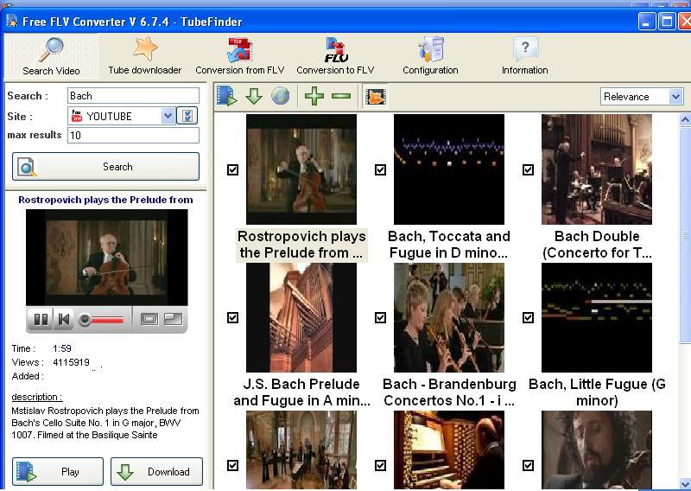Click the preview player seek slider
Screen dimensions: 691x491
coord(101,320)
